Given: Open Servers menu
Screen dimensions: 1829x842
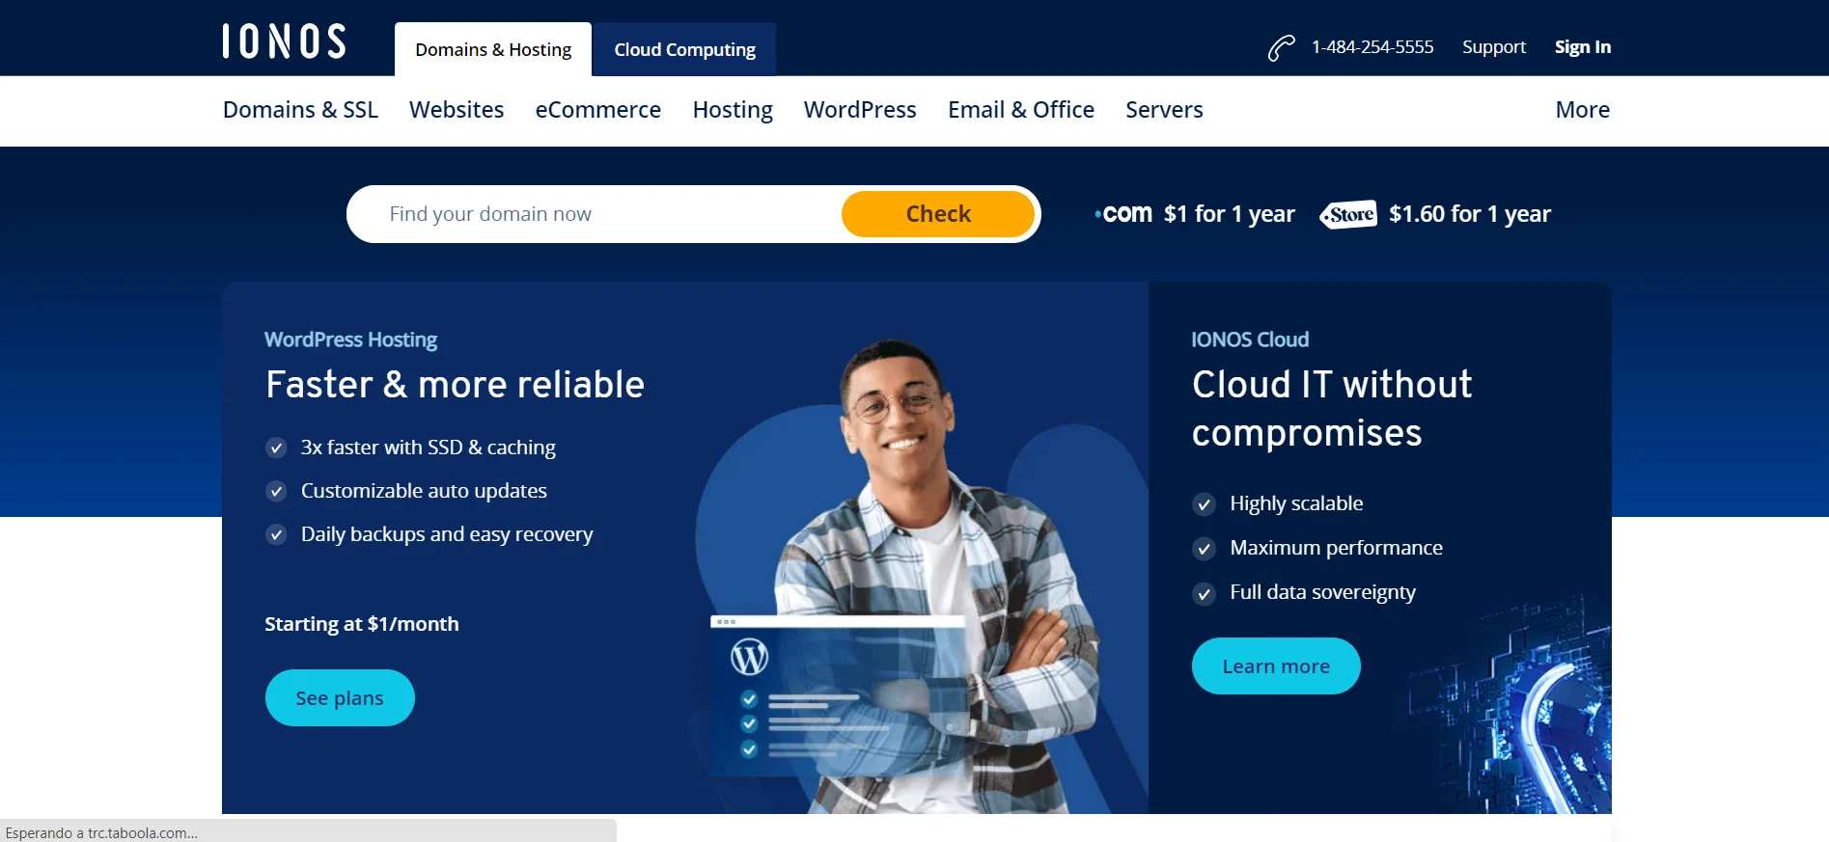Looking at the screenshot, I should pyautogui.click(x=1164, y=110).
